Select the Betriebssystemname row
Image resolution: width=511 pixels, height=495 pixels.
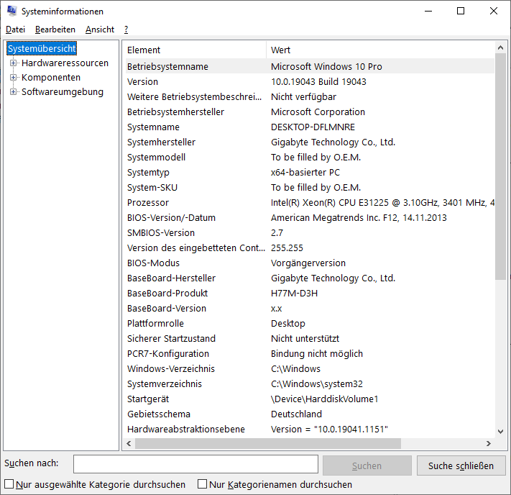(x=310, y=67)
